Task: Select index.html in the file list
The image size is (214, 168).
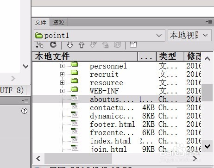Action: click(110, 141)
